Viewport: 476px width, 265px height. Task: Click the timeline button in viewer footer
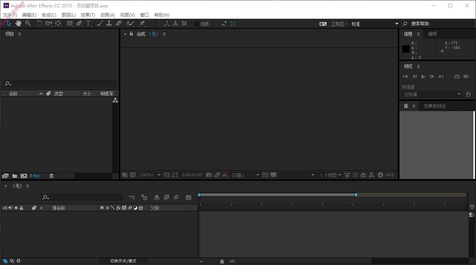click(363, 175)
